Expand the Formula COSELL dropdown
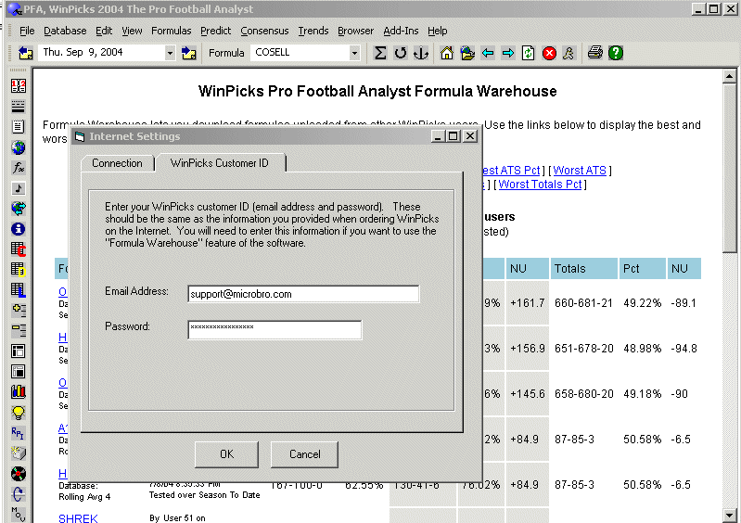 click(354, 53)
